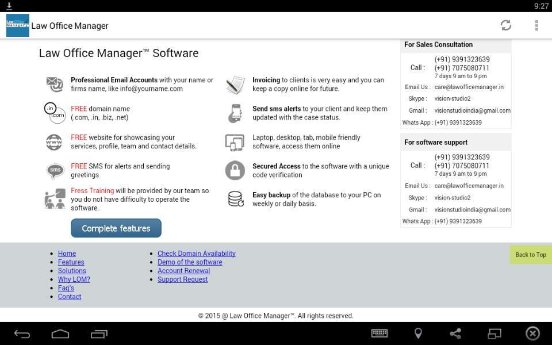Click sales phone number (+91) 7075080711
The height and width of the screenshot is (345, 552).
coord(462,68)
